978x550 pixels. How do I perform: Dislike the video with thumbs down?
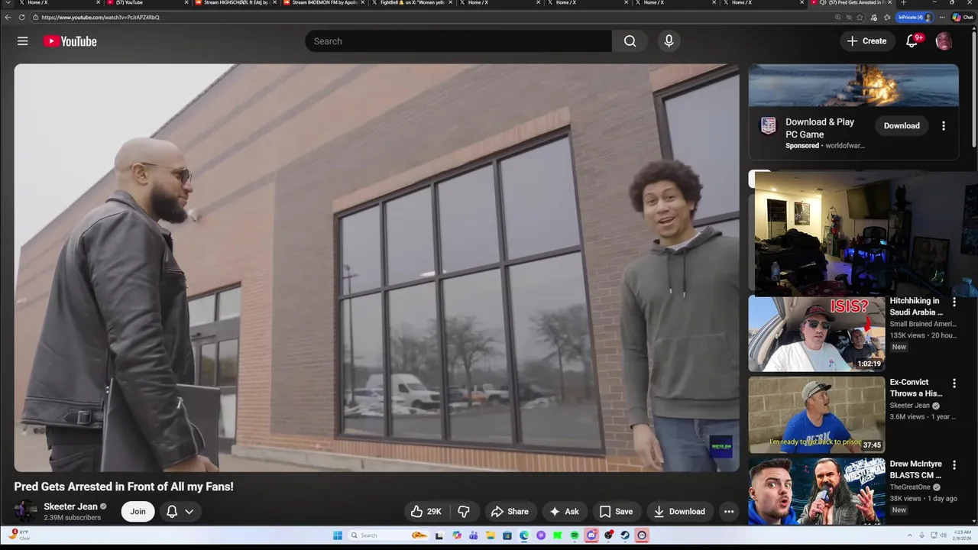[x=464, y=512]
